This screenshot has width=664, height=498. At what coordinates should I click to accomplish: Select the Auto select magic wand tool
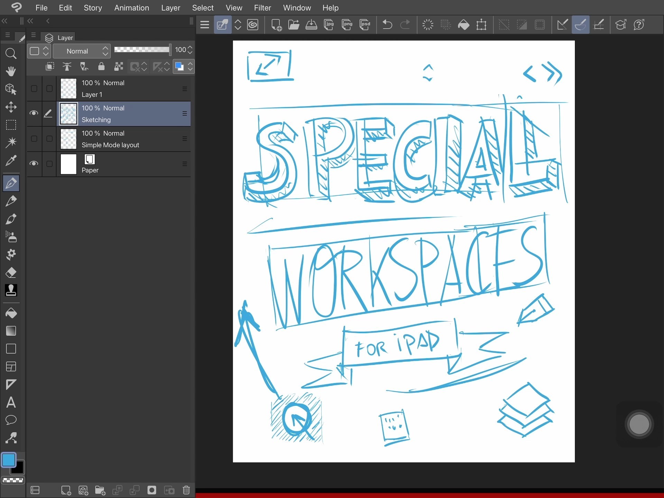11,142
